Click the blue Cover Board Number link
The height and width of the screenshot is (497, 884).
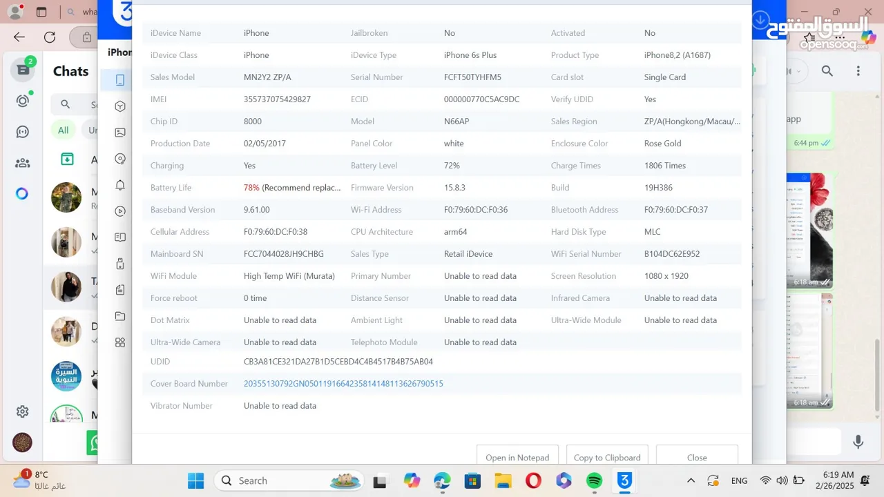343,384
